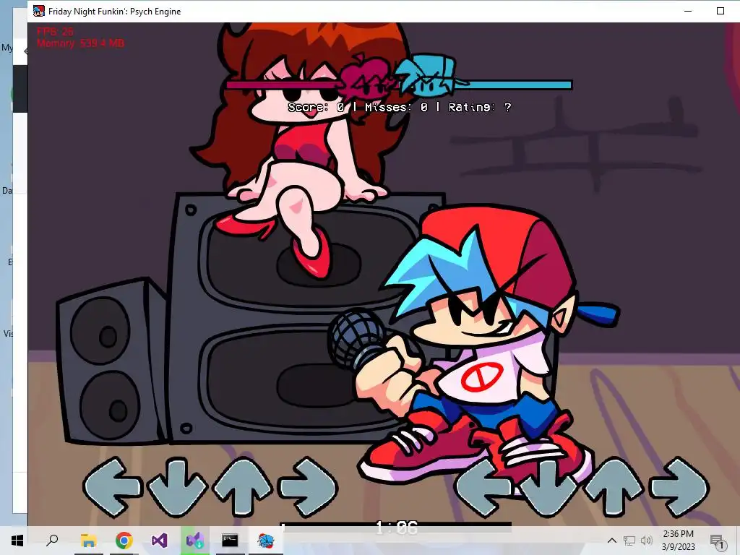Click the Friday Night Funkin' title bar icon
Image resolution: width=740 pixels, height=555 pixels.
click(x=39, y=11)
